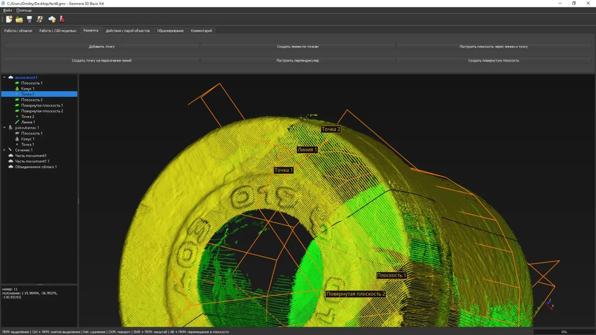Click the cloud icon of Часть mesurment1

pos(11,156)
